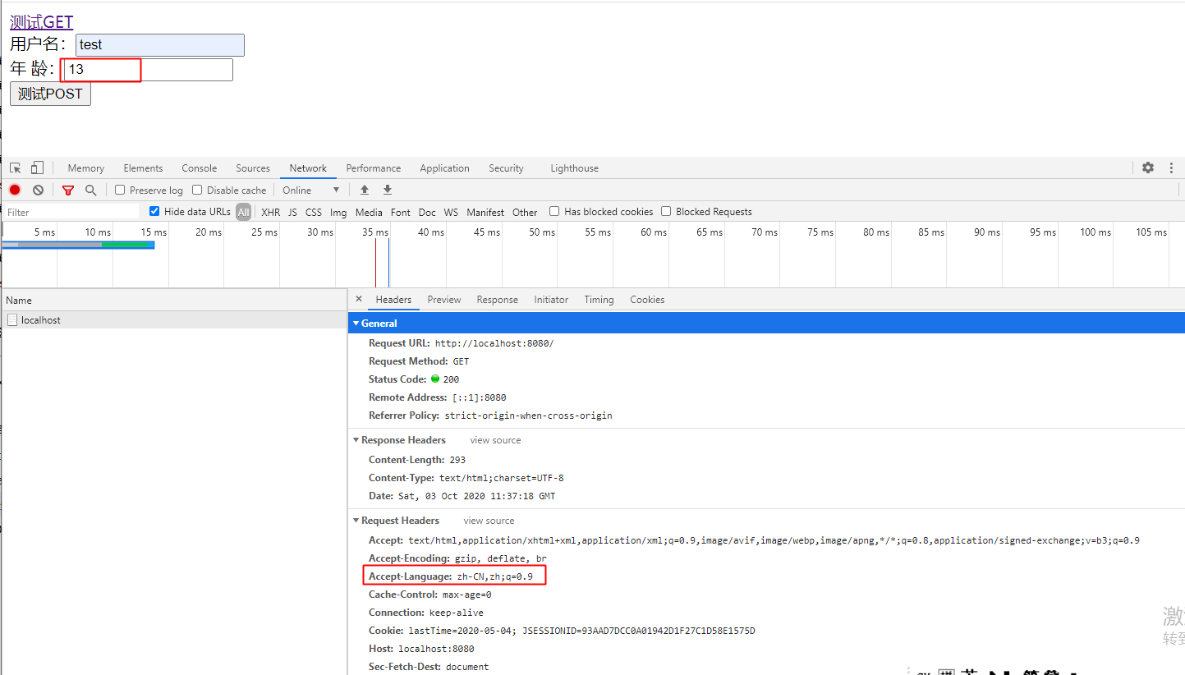
Task: Filter requests by XHR
Action: (x=270, y=212)
